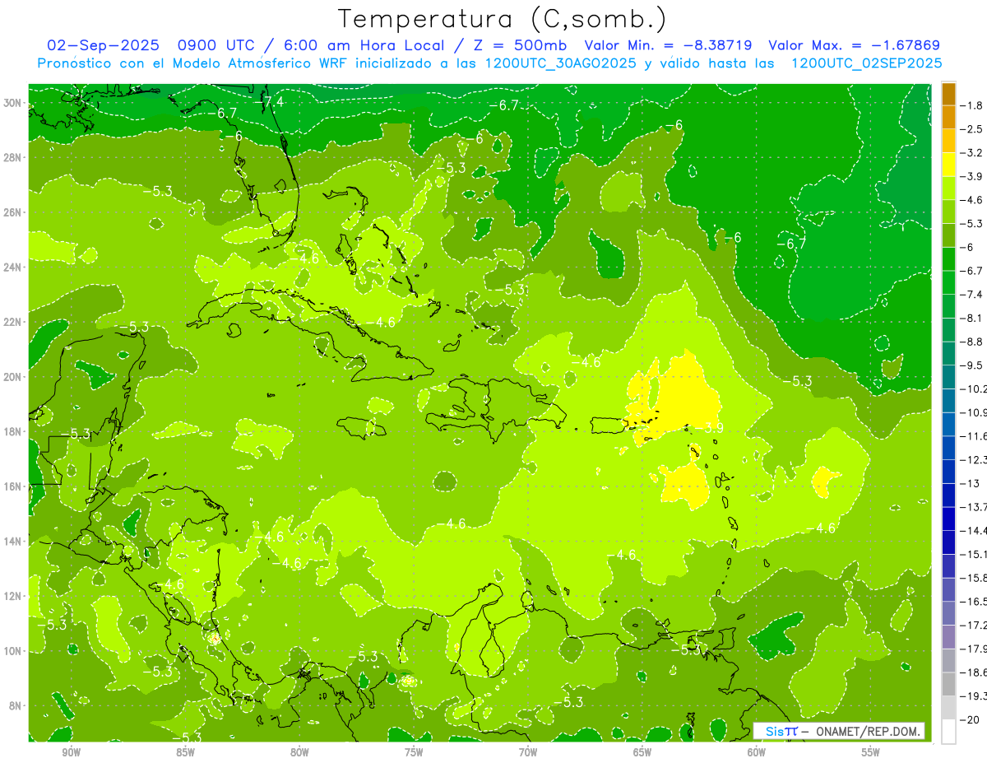Click the orange legend swatch between -1.8 and -2.5

point(948,117)
